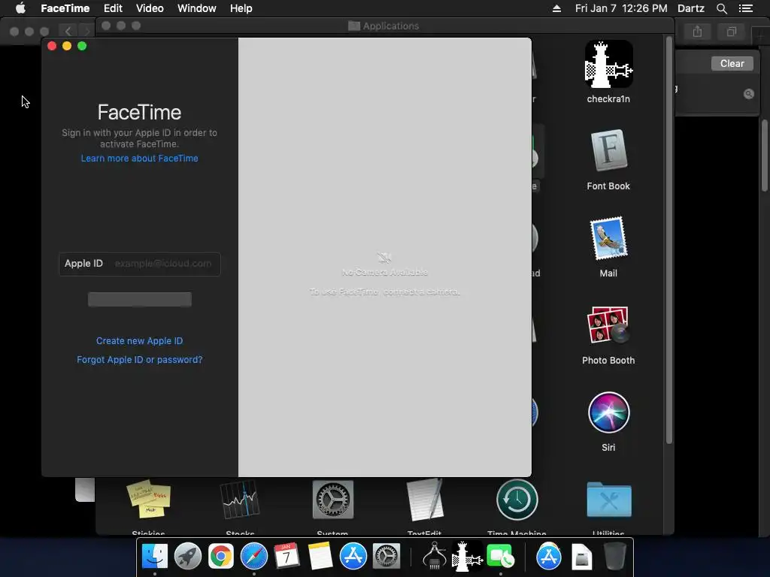
Task: Click Create new Apple ID link
Action: click(139, 341)
